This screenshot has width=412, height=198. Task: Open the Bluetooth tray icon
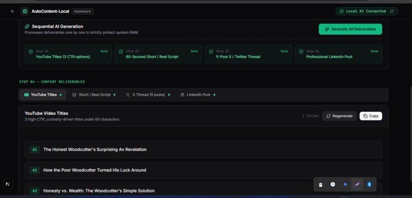[369, 184]
